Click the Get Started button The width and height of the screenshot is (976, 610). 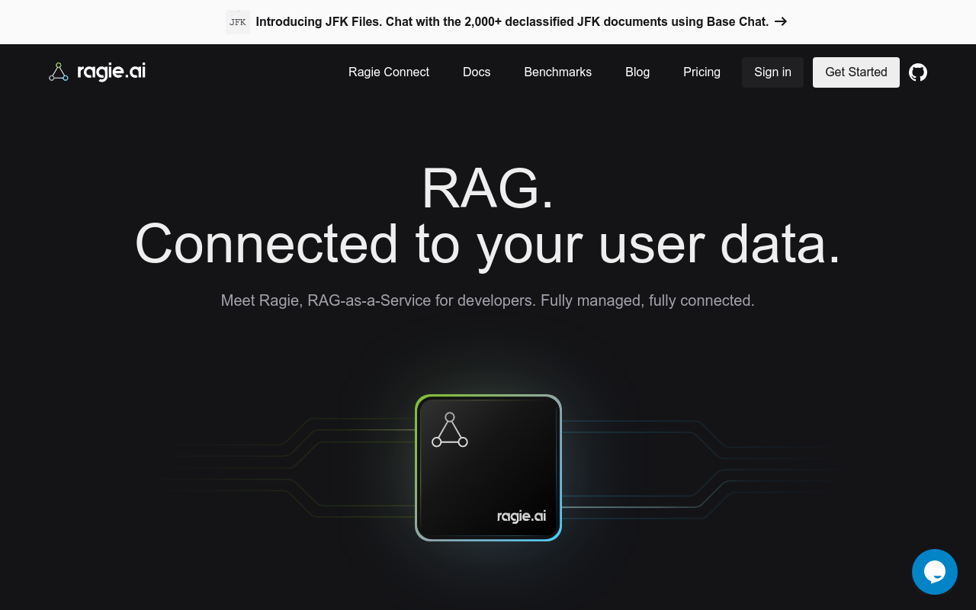pos(856,72)
